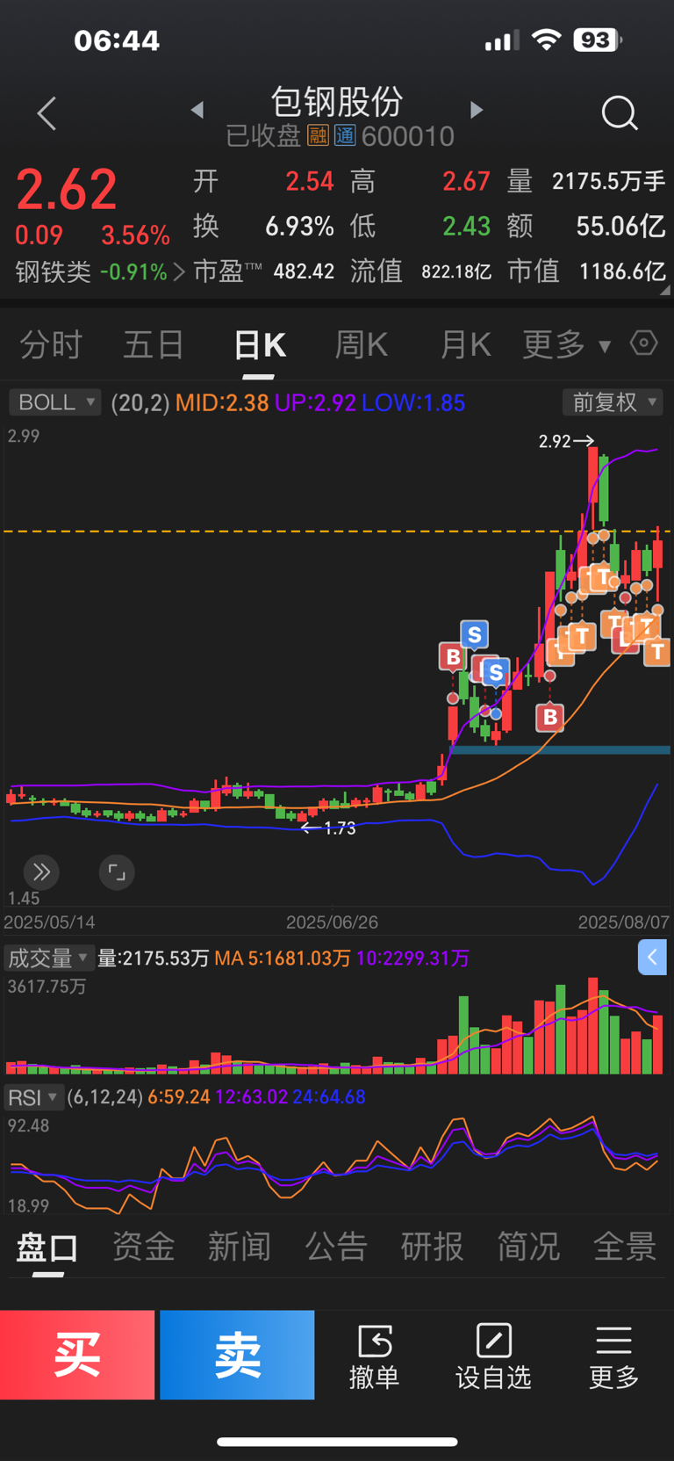The height and width of the screenshot is (1461, 674).
Task: Tap the topmost blue S marker
Action: coord(474,633)
